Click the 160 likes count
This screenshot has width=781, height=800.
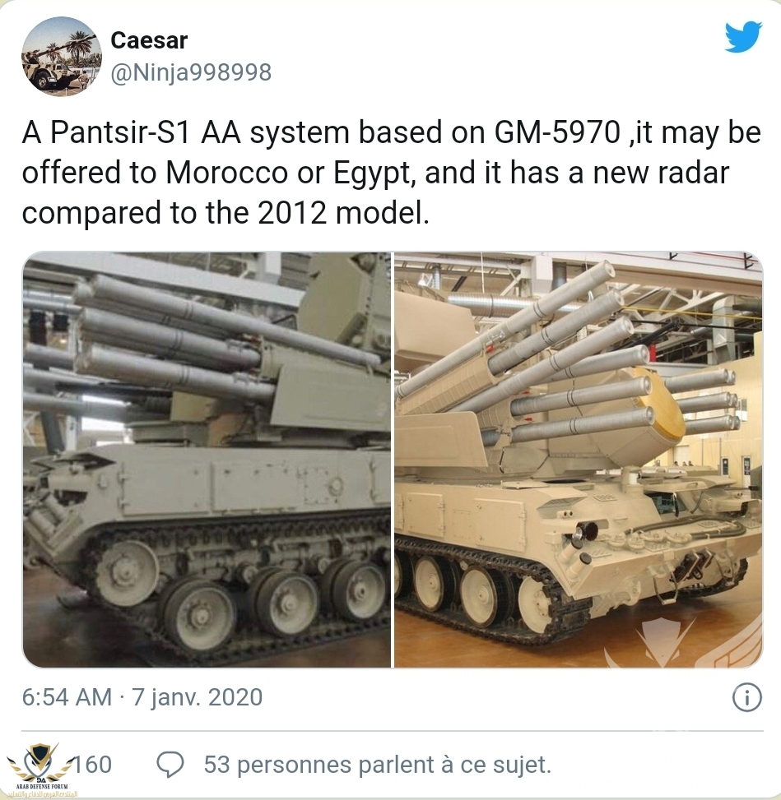[92, 765]
